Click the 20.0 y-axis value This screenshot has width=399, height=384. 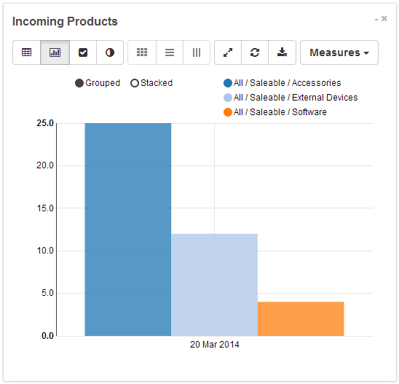point(45,165)
